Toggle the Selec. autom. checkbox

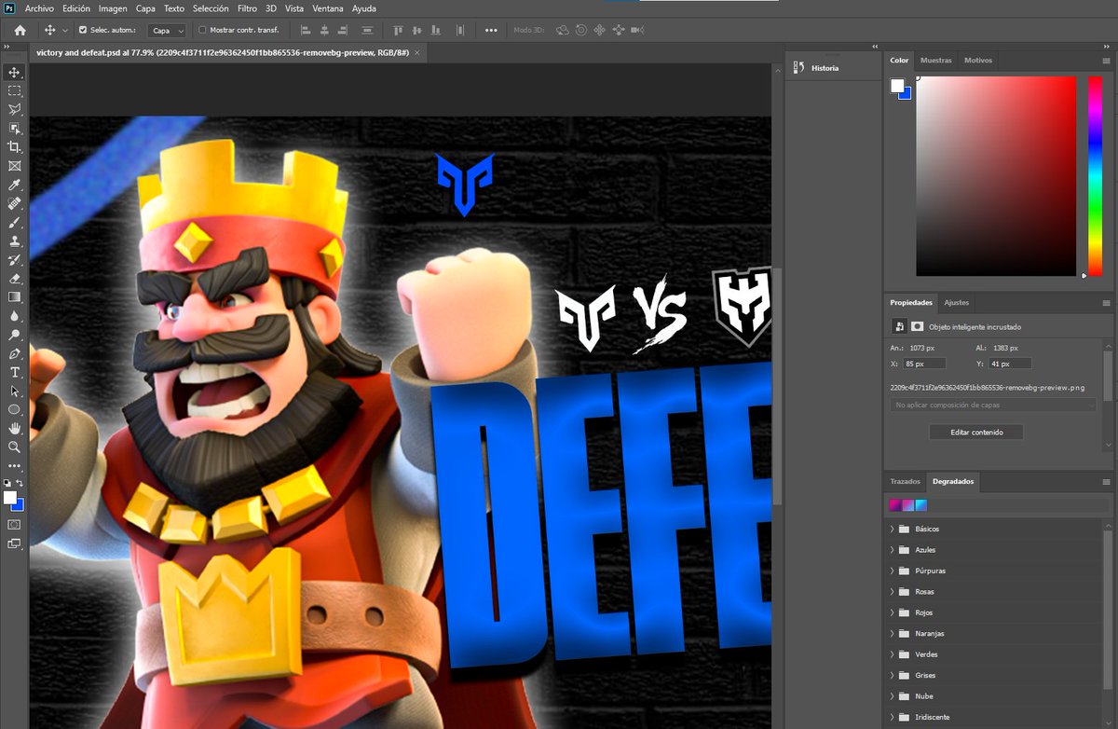(x=83, y=30)
